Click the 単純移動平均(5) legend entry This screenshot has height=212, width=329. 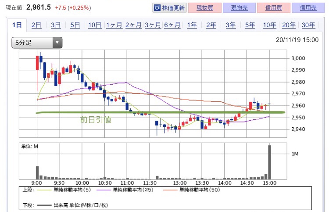click(x=64, y=190)
